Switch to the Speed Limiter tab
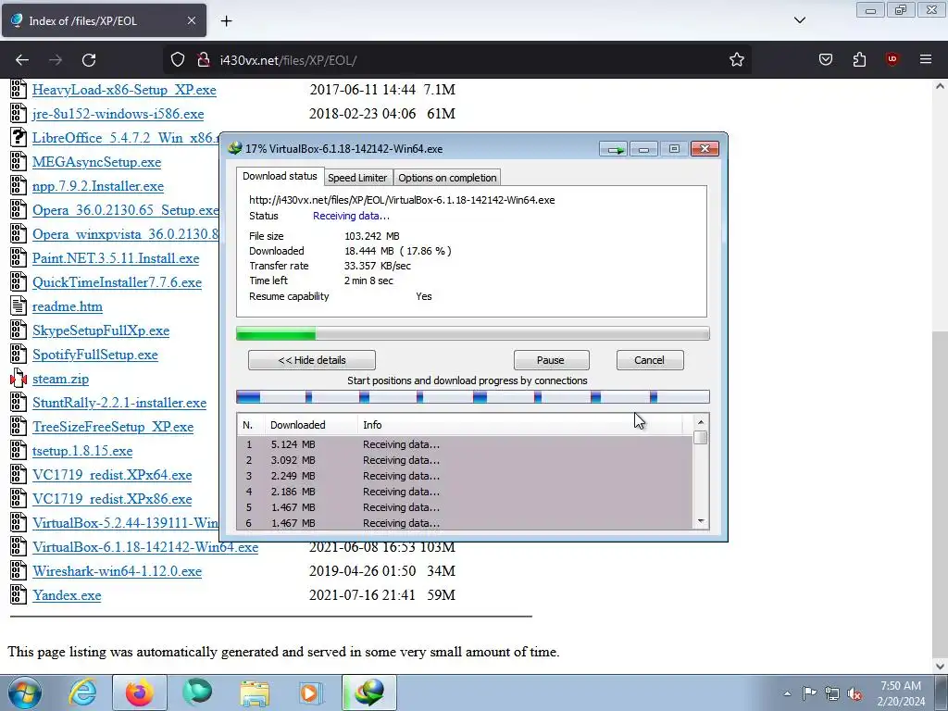This screenshot has width=948, height=711. pos(357,178)
